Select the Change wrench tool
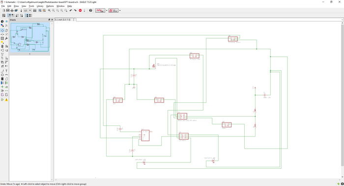344x186 pixels. pyautogui.click(x=6, y=38)
